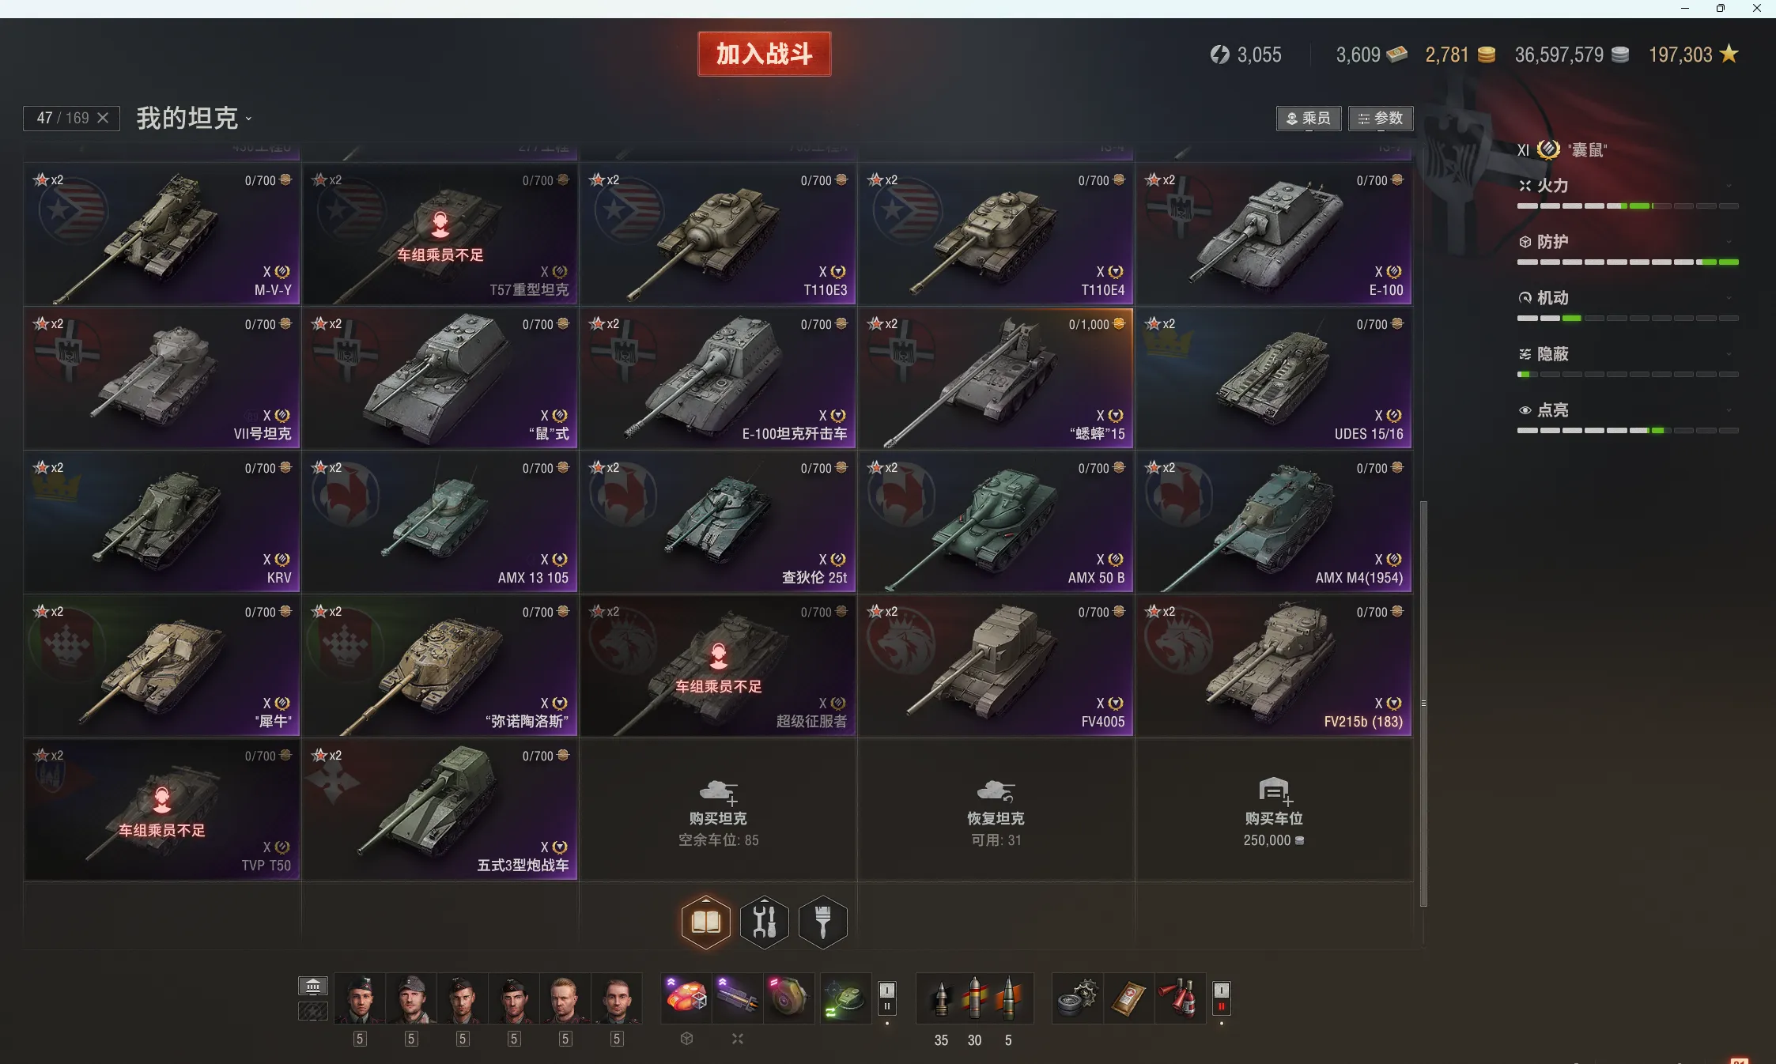Image resolution: width=1776 pixels, height=1064 pixels.
Task: Click the gold coin currency icon
Action: tap(1487, 55)
